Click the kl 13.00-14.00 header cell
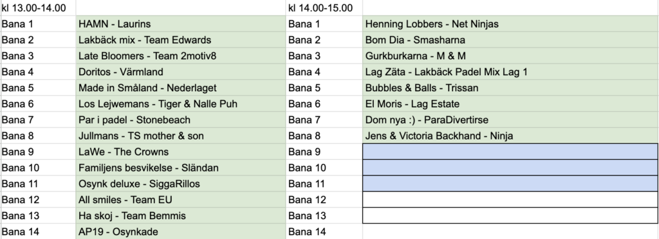The image size is (659, 239). click(38, 8)
